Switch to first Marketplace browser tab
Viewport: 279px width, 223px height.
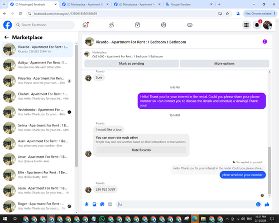point(85,4)
